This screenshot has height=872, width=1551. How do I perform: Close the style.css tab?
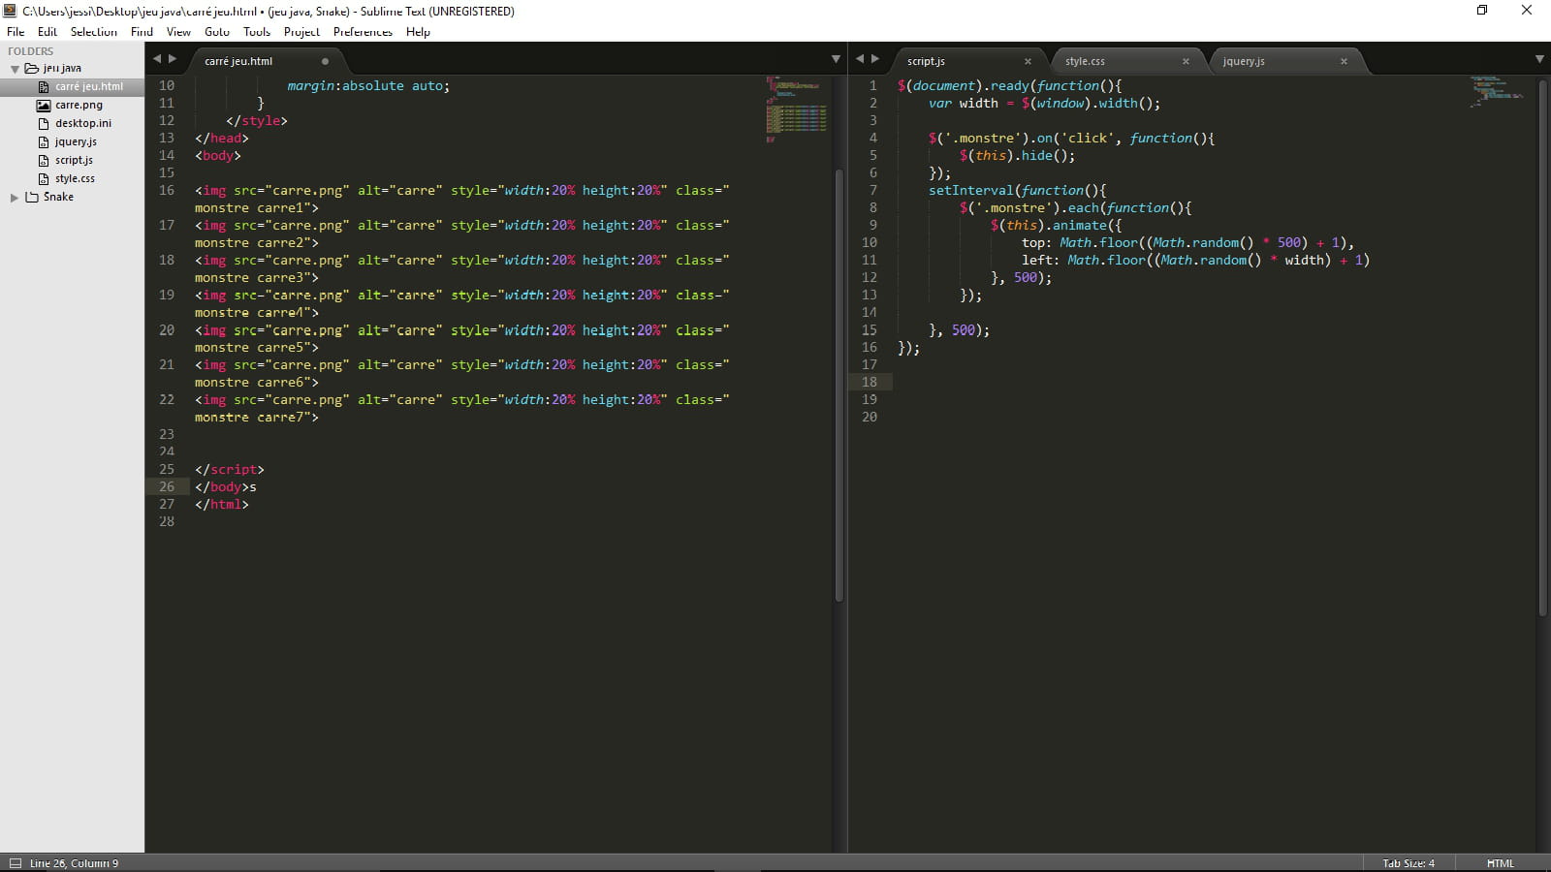(x=1186, y=61)
